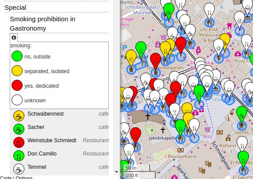Collapse Smoking prohibition in Gastronomy category
This screenshot has height=179, width=253.
click(43, 23)
